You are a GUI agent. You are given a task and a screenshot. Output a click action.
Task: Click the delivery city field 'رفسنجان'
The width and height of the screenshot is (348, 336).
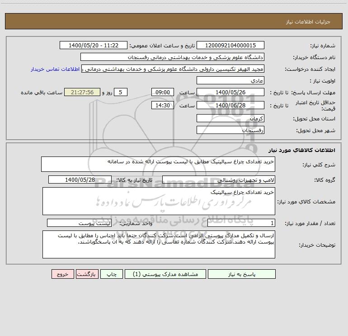[230, 130]
